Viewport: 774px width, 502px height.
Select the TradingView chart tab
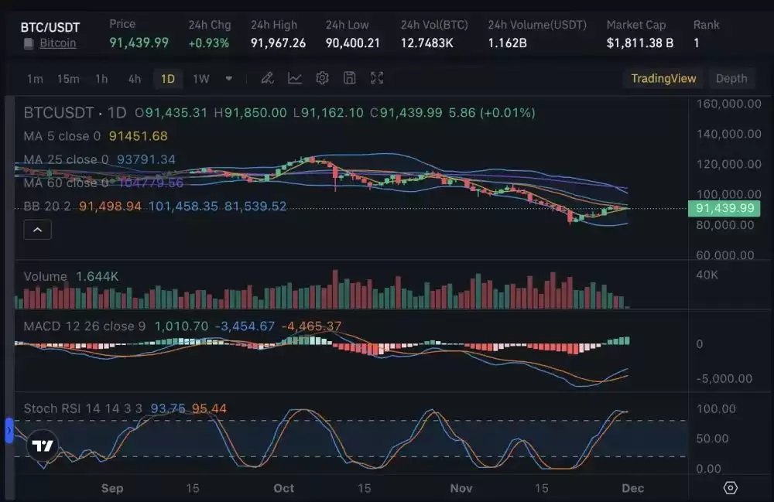[663, 78]
